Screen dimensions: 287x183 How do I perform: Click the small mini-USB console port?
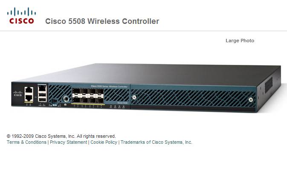(55, 101)
